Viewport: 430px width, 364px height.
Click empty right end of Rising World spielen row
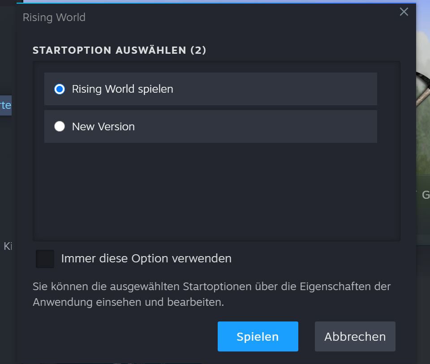click(x=349, y=89)
